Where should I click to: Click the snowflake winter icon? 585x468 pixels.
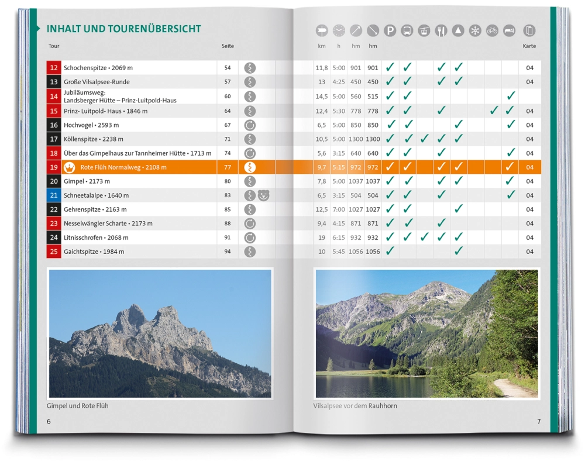pos(475,31)
